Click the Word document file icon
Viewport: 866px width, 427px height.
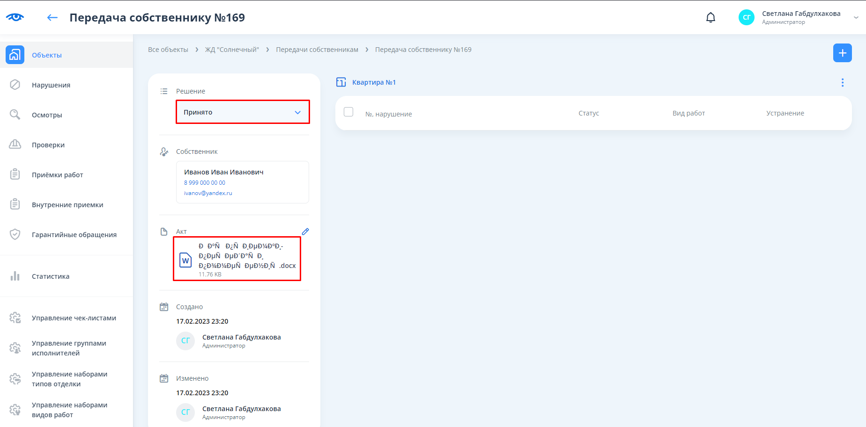click(x=186, y=260)
